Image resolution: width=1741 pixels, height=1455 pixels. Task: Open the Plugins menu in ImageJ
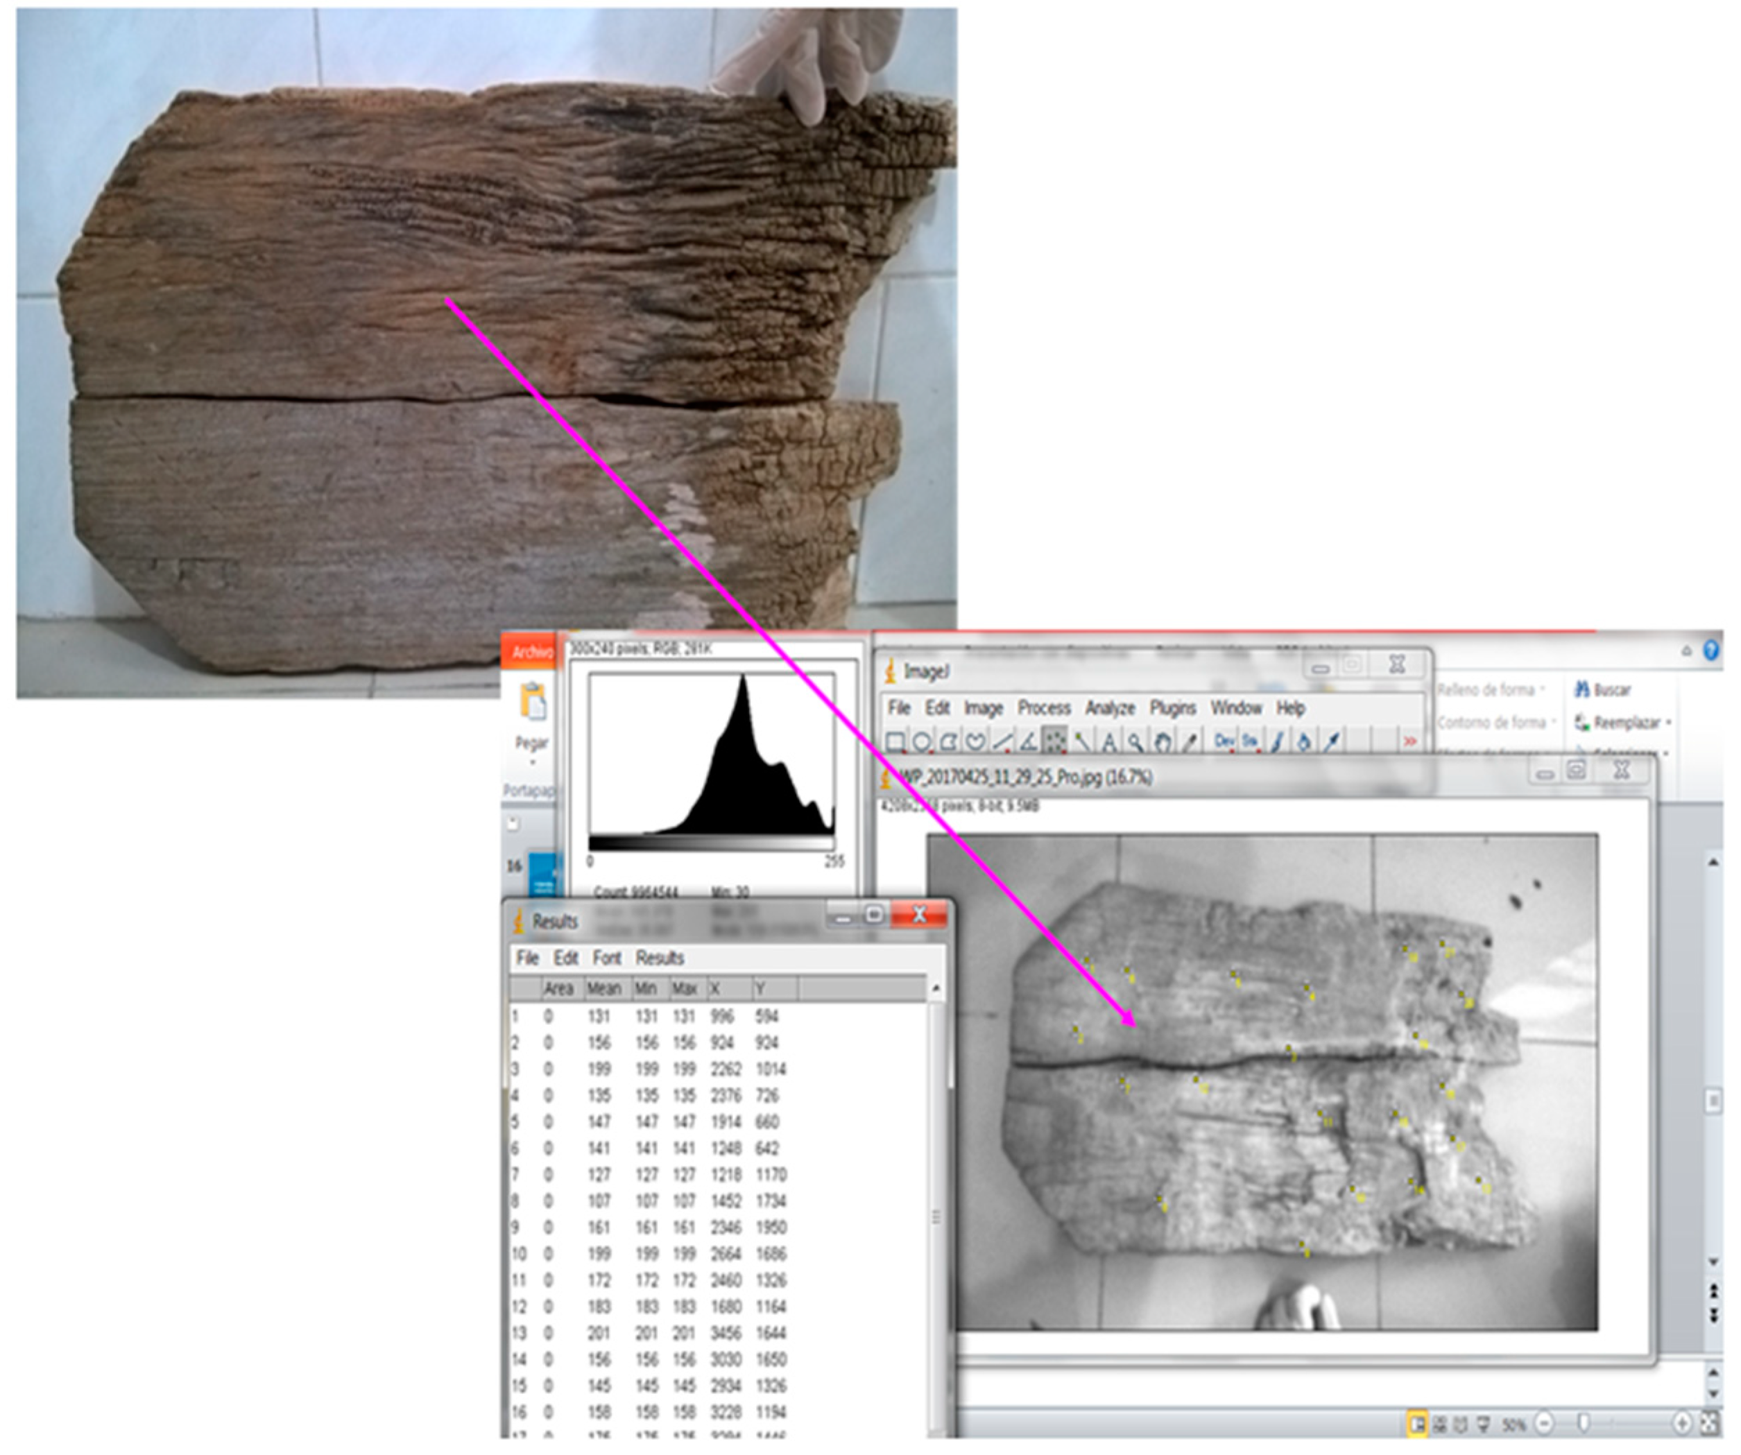click(1172, 709)
